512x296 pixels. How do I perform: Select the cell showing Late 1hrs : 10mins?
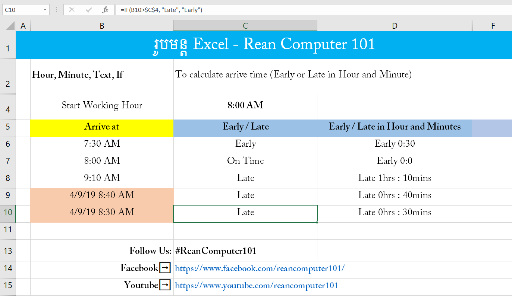tap(394, 178)
